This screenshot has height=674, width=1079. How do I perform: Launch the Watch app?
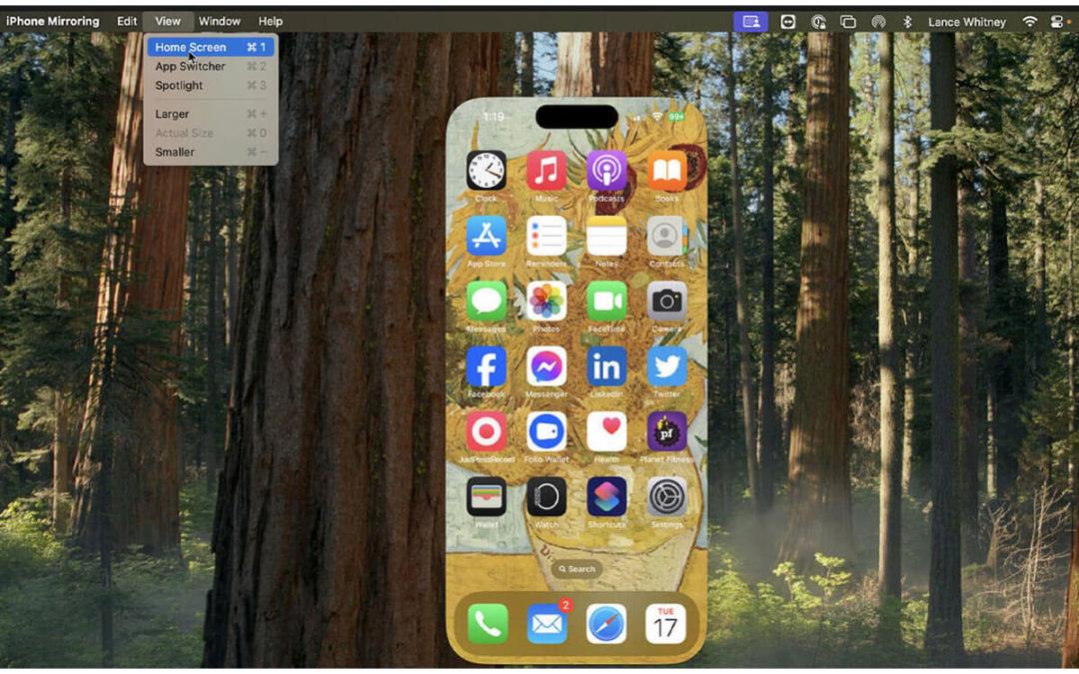pyautogui.click(x=546, y=496)
